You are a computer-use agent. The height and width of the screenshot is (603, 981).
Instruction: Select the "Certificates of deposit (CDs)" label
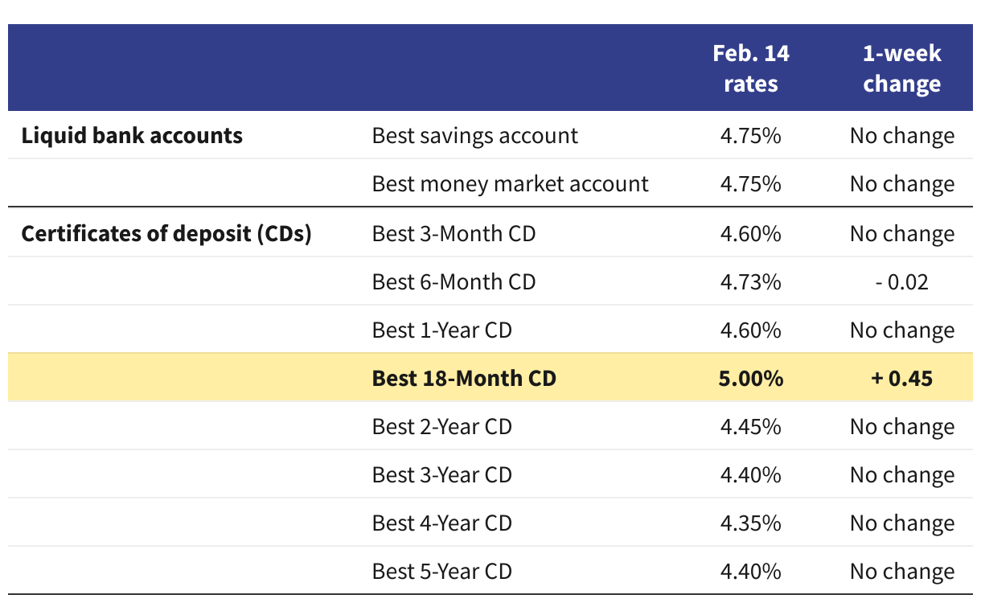(x=166, y=234)
